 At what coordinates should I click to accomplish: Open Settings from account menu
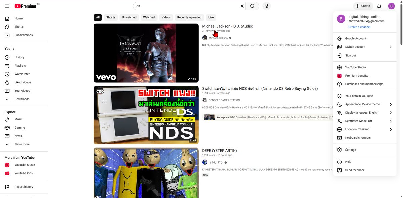365,150
